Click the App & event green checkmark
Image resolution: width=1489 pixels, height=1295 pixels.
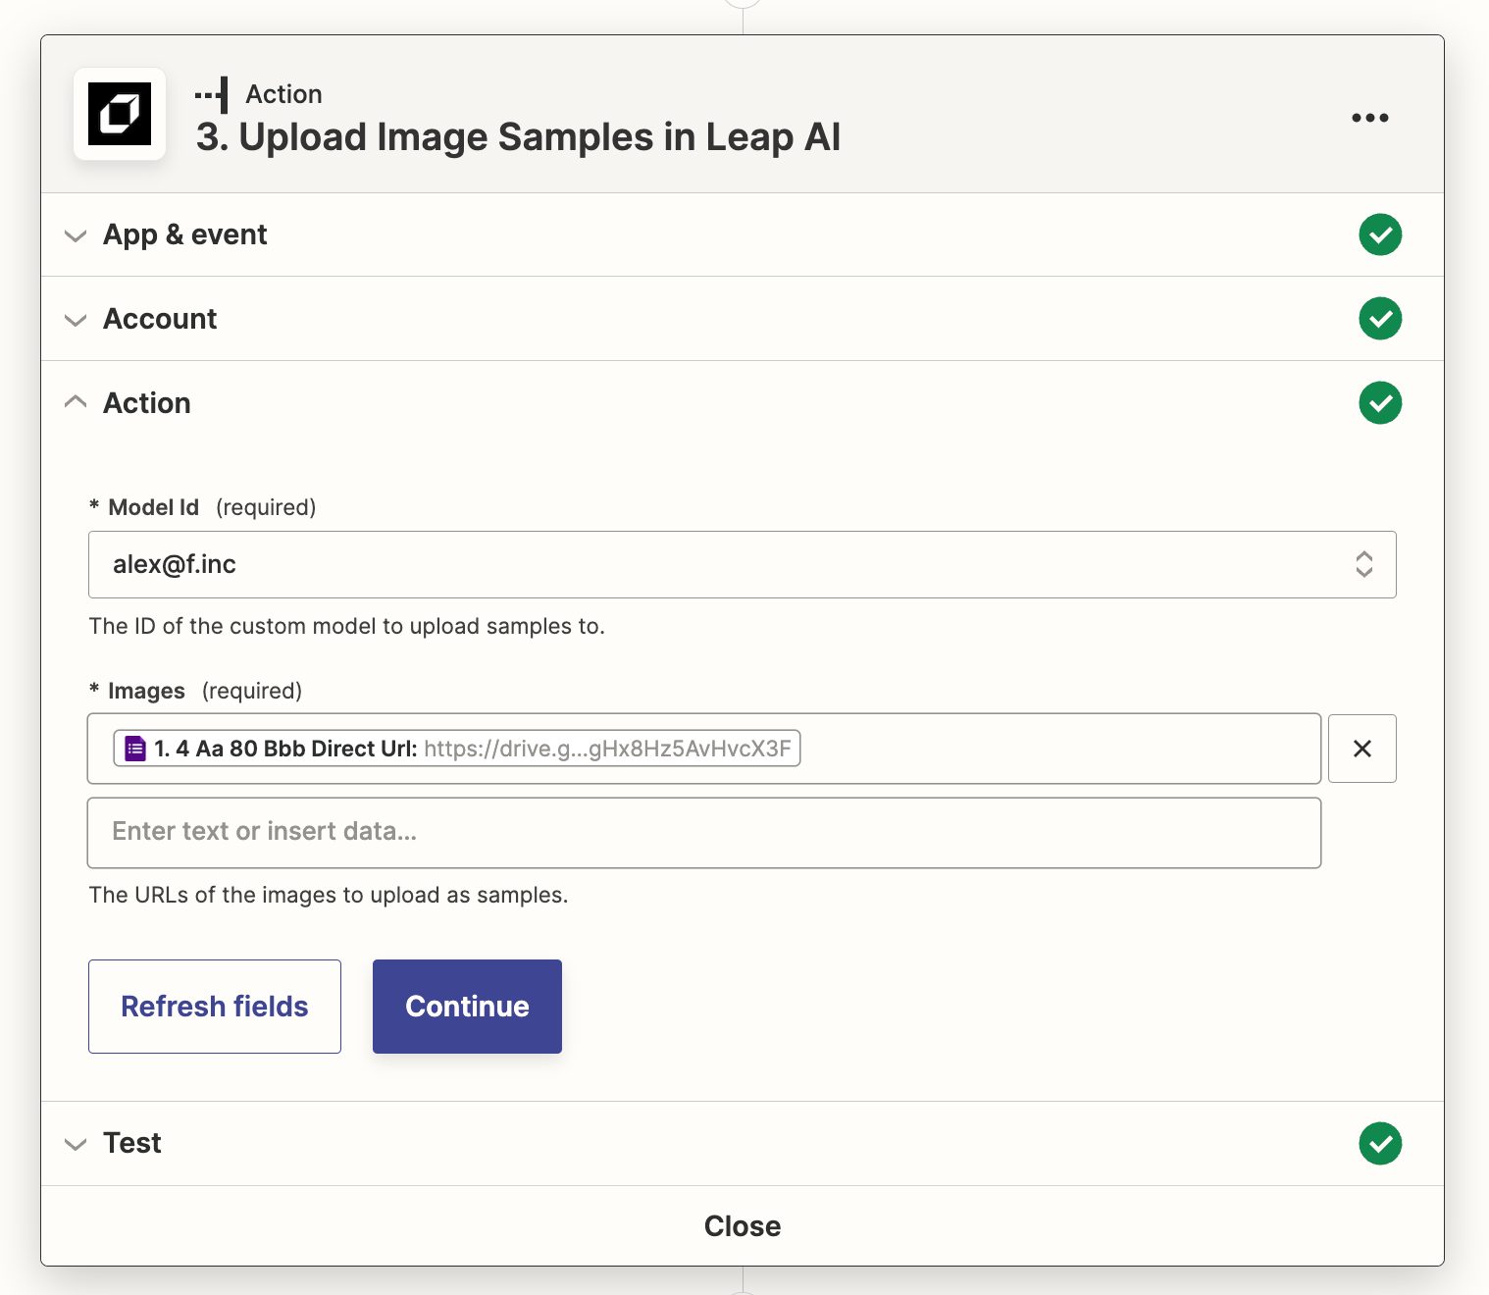click(x=1380, y=234)
